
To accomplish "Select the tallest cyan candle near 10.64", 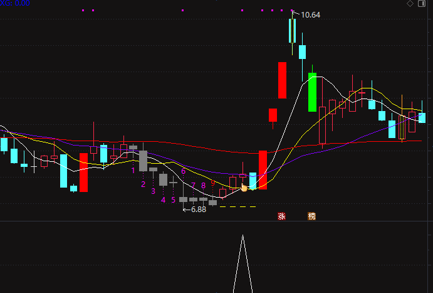I will pos(292,31).
